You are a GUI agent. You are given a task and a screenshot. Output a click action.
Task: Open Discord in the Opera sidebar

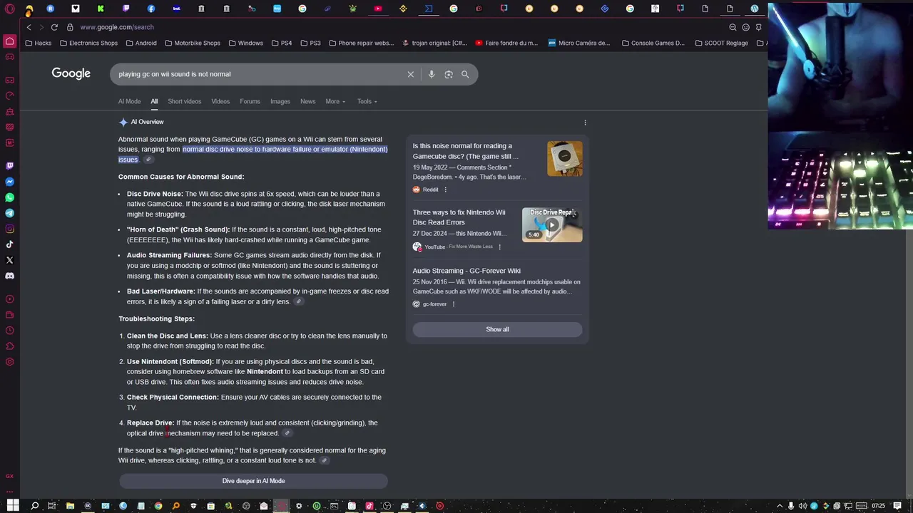click(10, 276)
